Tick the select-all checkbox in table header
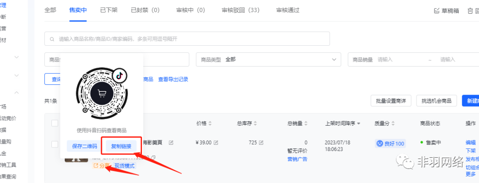Screen dimensions: 479x183 55,123
